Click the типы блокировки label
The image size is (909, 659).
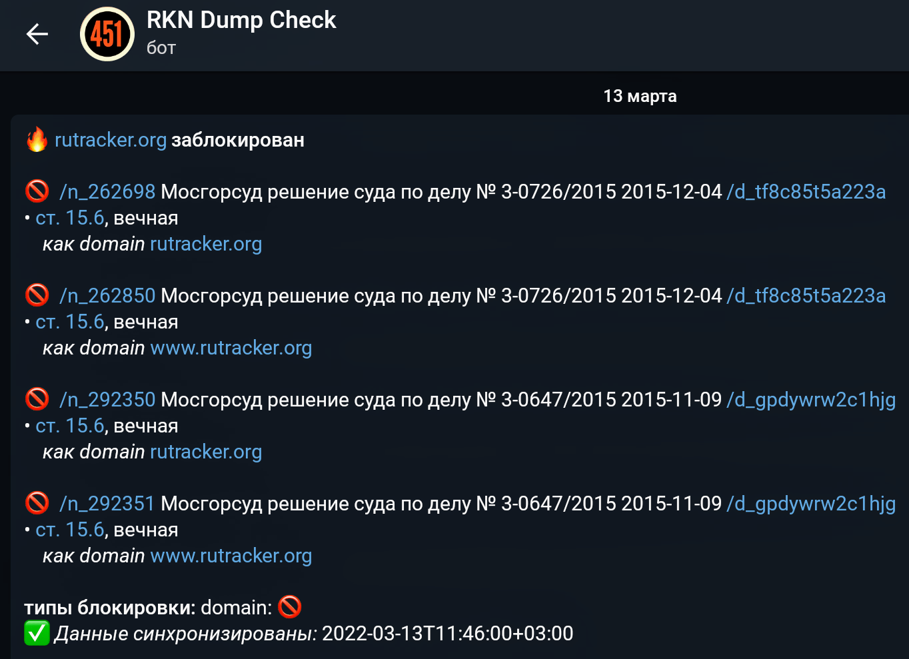click(110, 608)
